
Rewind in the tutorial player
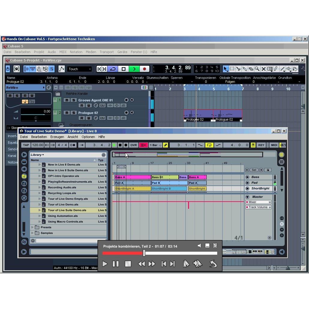[x=142, y=264]
